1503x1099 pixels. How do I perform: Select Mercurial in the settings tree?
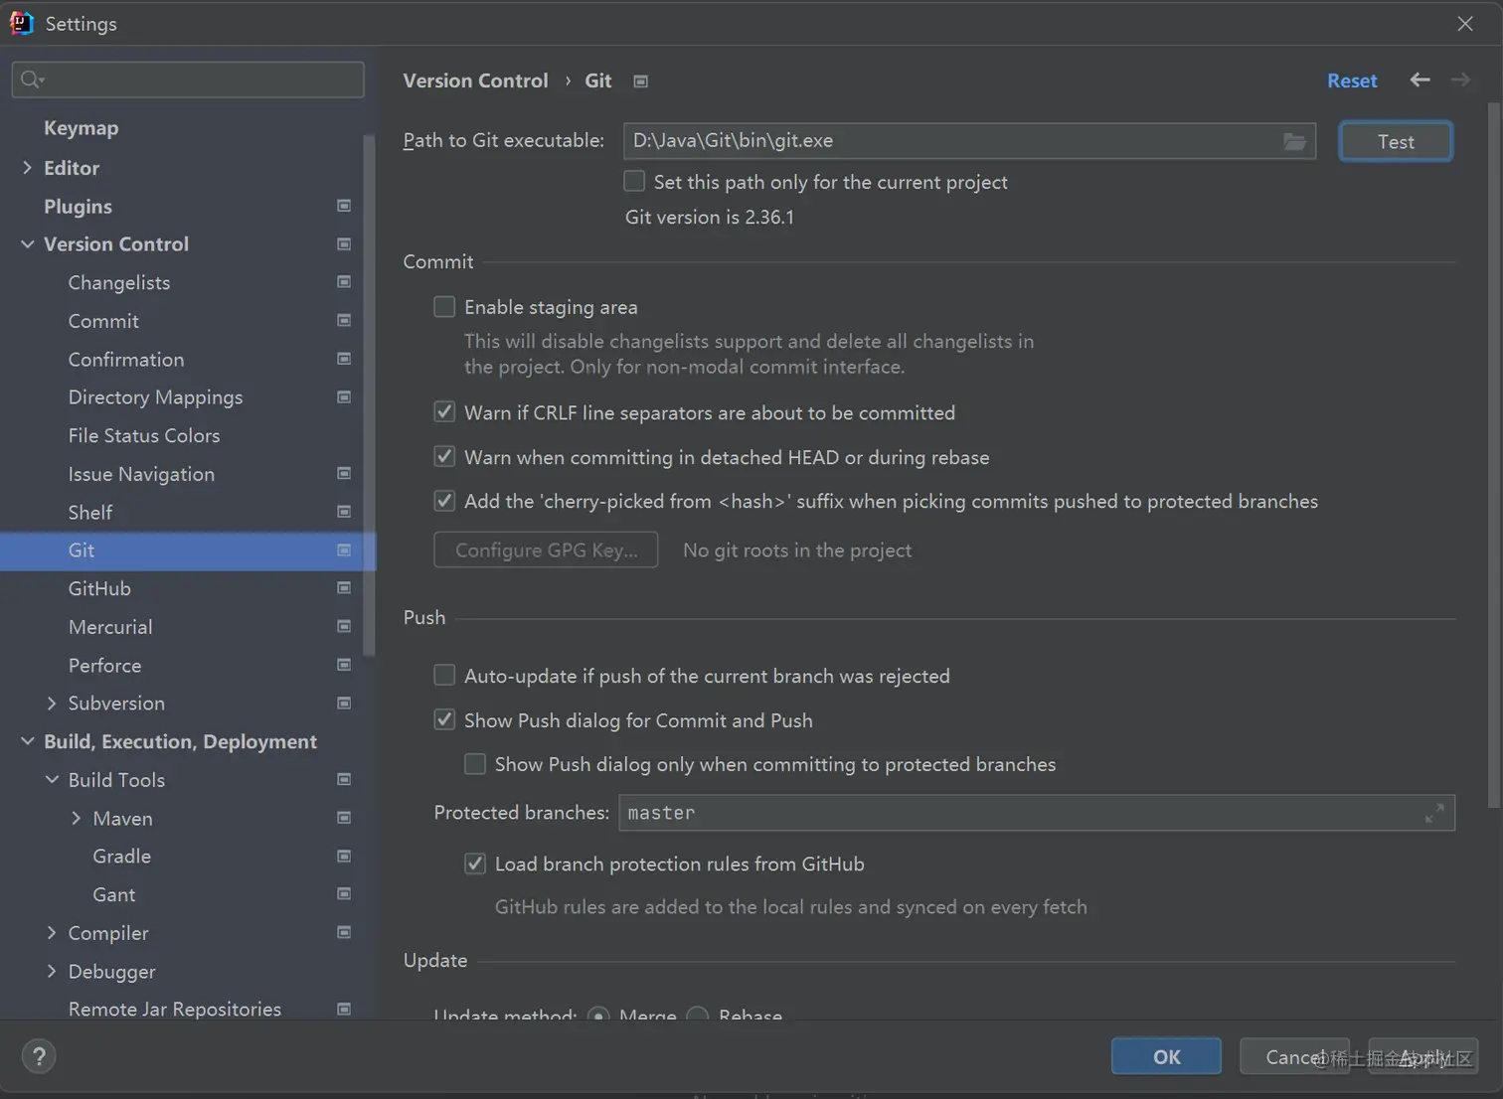click(x=110, y=627)
